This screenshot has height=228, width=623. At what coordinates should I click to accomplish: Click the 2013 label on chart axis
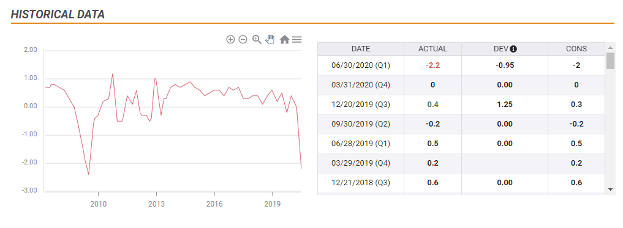156,205
